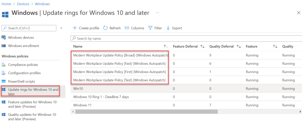
Task: Click the PowerShell scripts sidebar icon
Action: pos(4,82)
